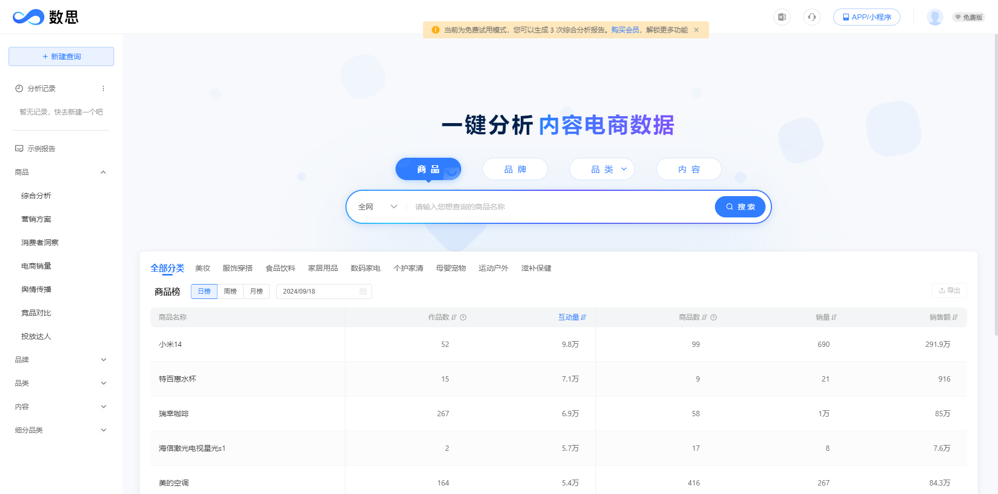Open the date picker calendar icon
Viewport: 998px width, 494px height.
(x=363, y=291)
